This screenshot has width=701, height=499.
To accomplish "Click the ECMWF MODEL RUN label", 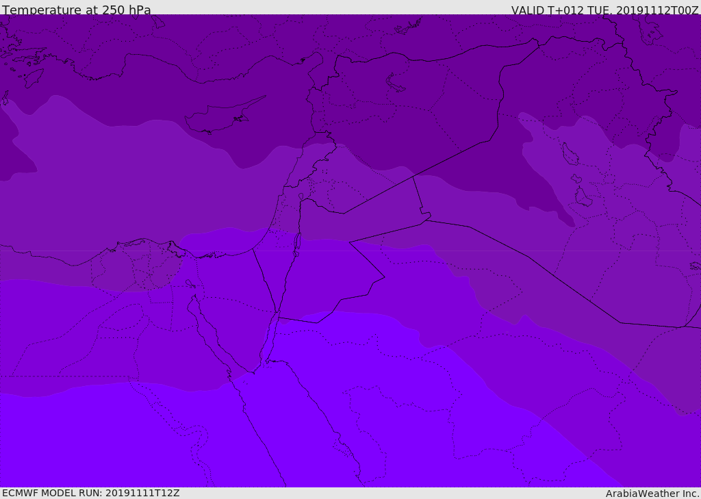I will (90, 493).
